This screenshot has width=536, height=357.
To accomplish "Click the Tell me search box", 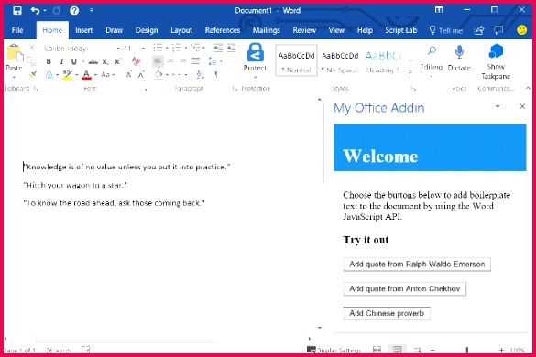I will (446, 30).
